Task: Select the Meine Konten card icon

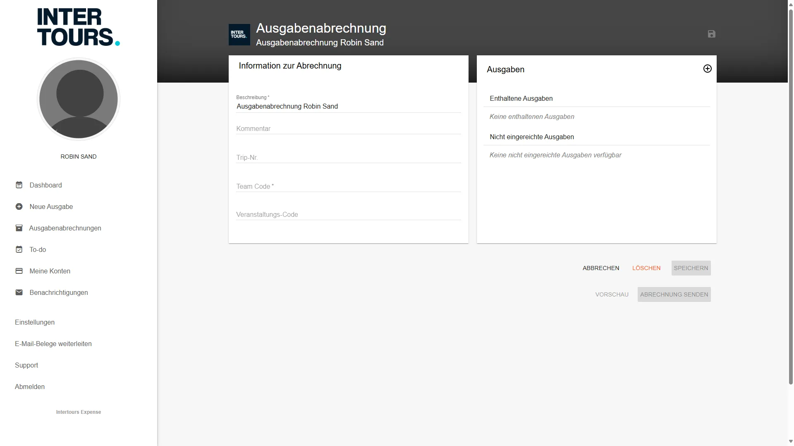Action: pos(19,271)
